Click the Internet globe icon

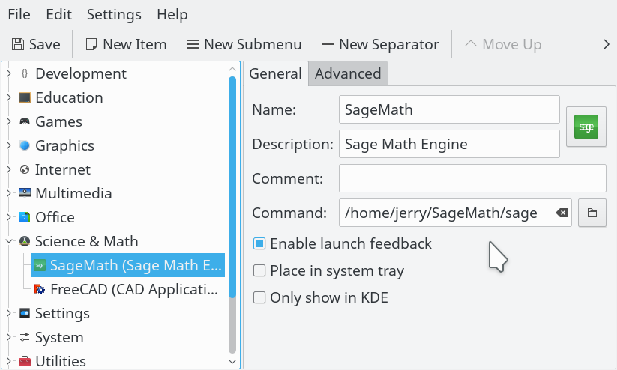pyautogui.click(x=25, y=169)
